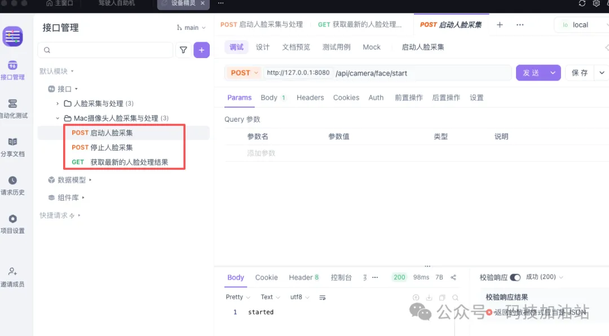The image size is (609, 336).
Task: Switch to the 设计 tab
Action: tap(263, 47)
